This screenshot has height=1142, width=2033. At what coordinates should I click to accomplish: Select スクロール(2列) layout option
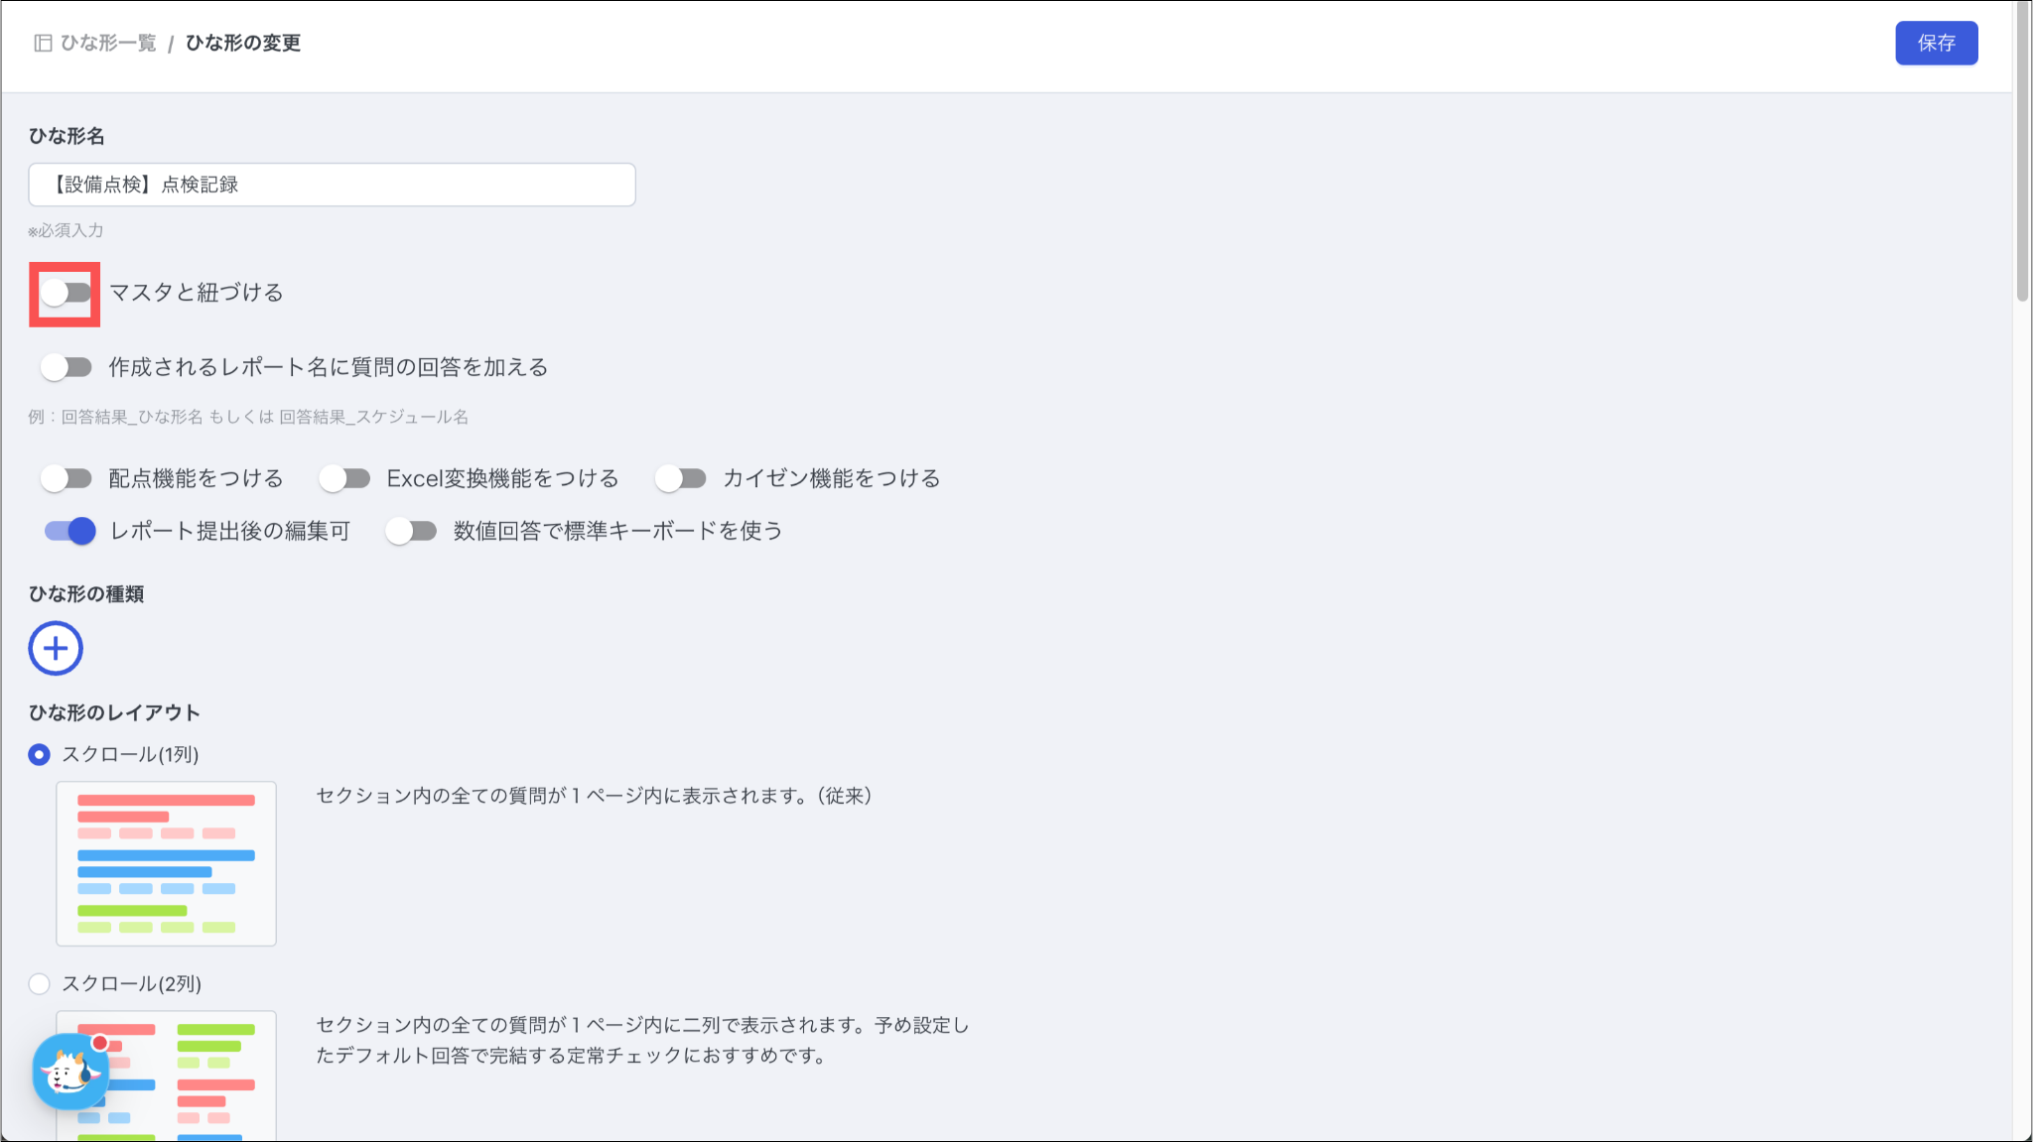[39, 984]
